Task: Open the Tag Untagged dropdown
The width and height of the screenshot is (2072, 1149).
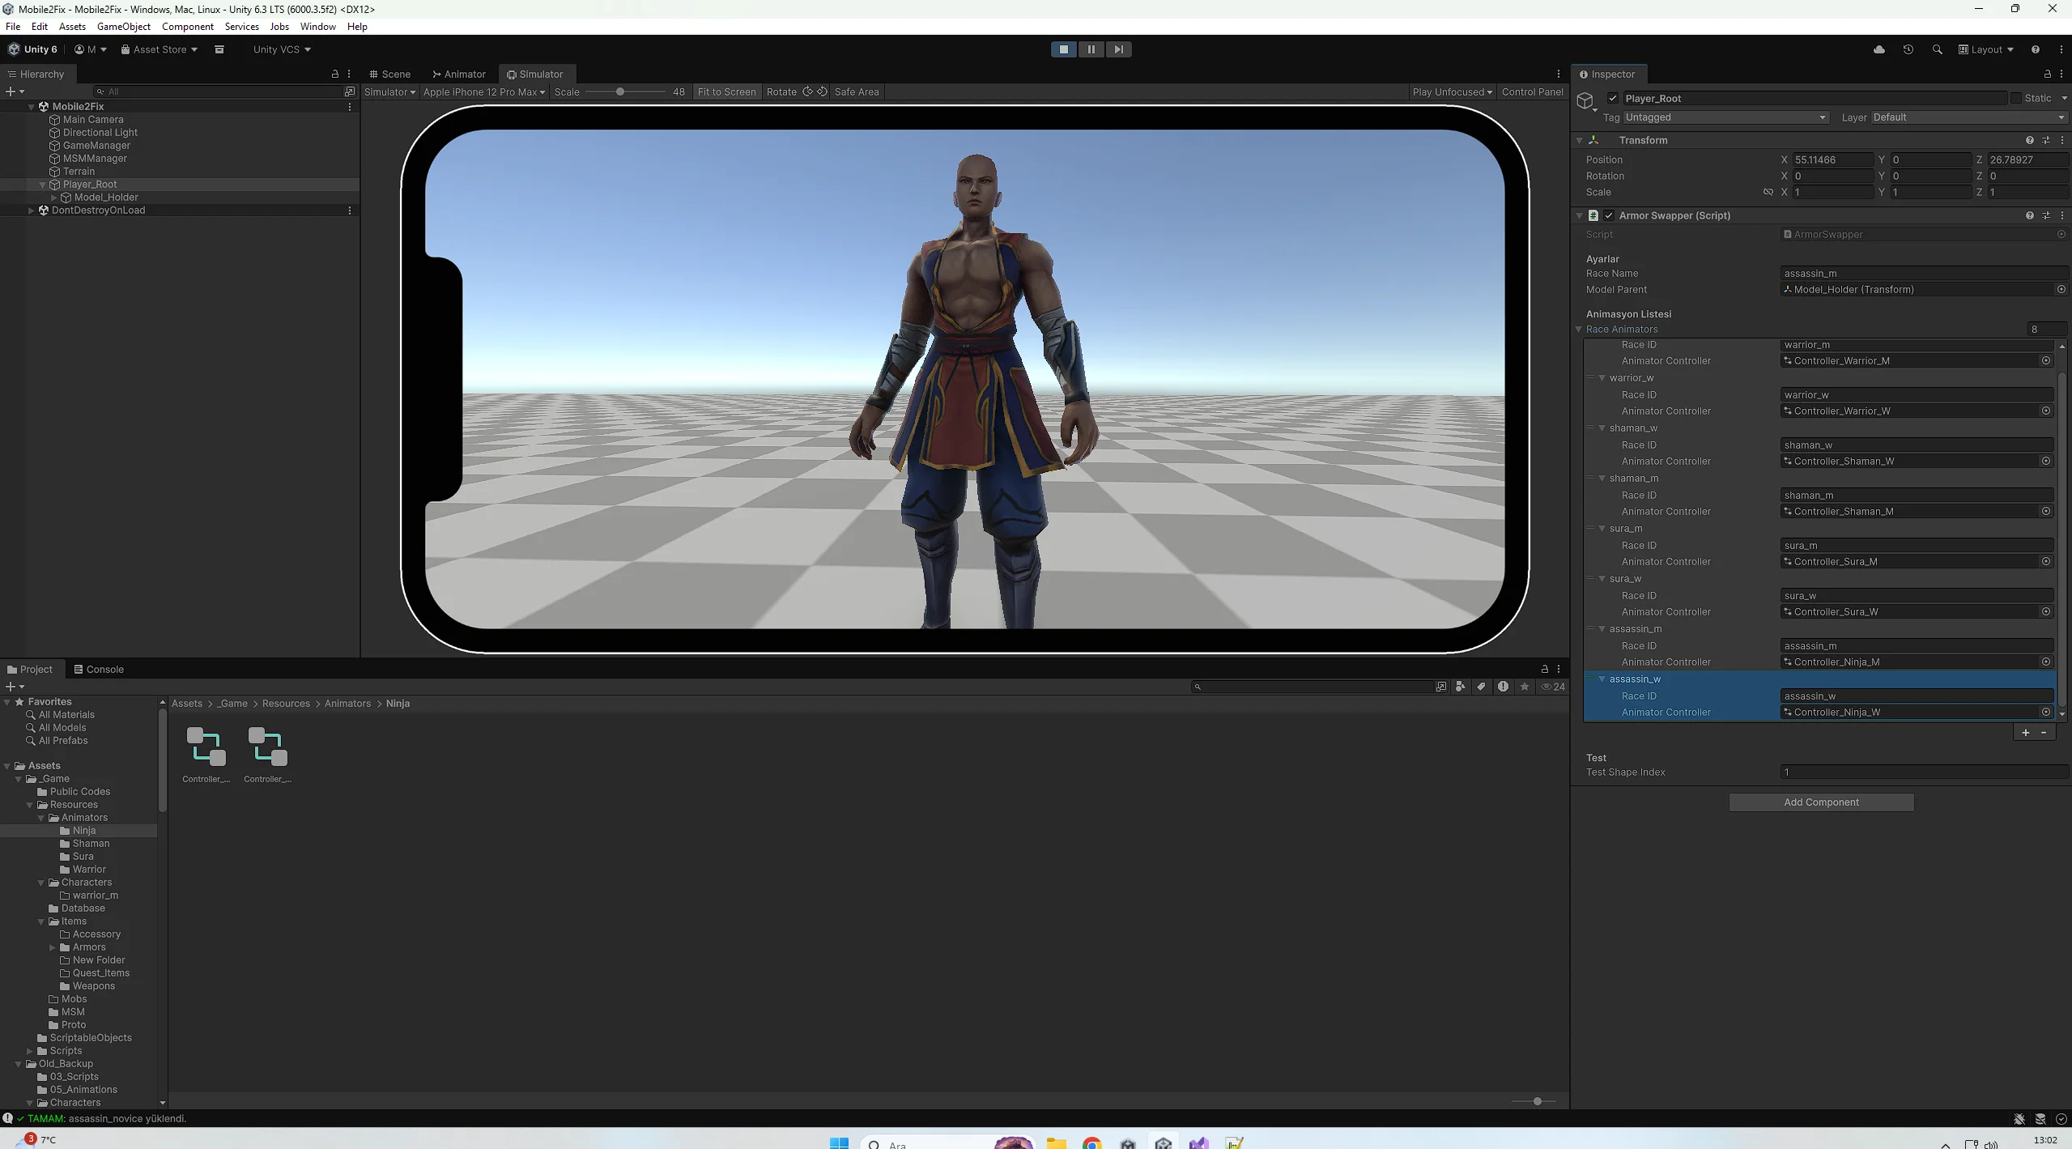Action: [1725, 117]
